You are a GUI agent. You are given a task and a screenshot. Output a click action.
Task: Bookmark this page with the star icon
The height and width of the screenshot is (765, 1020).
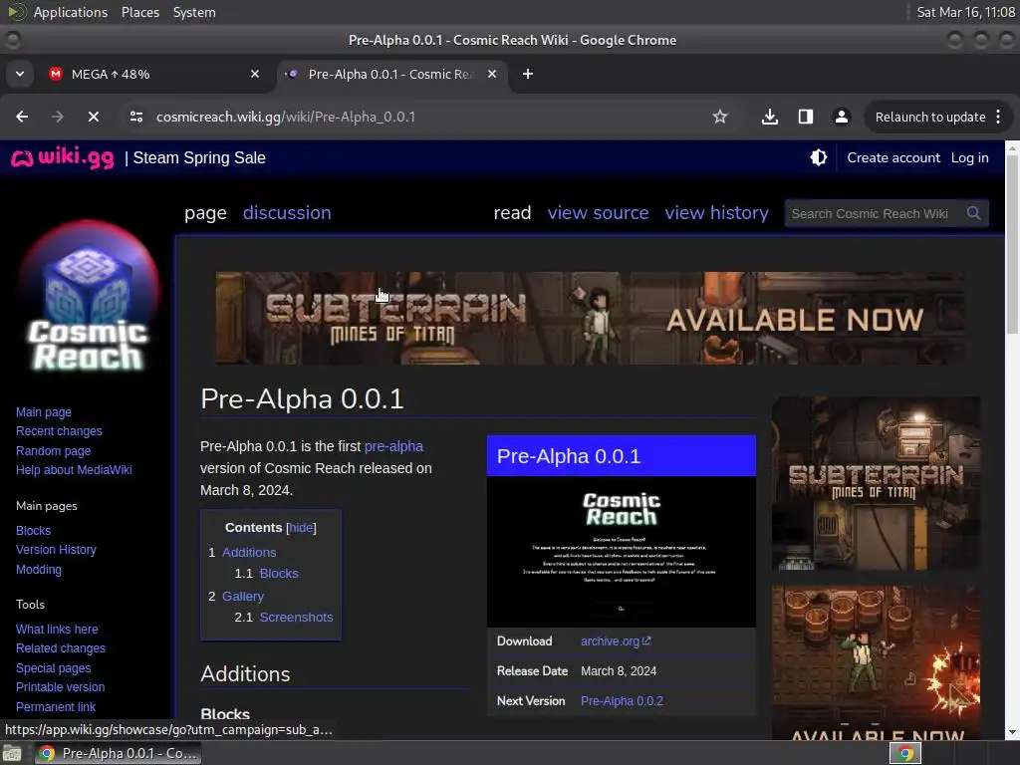point(719,117)
